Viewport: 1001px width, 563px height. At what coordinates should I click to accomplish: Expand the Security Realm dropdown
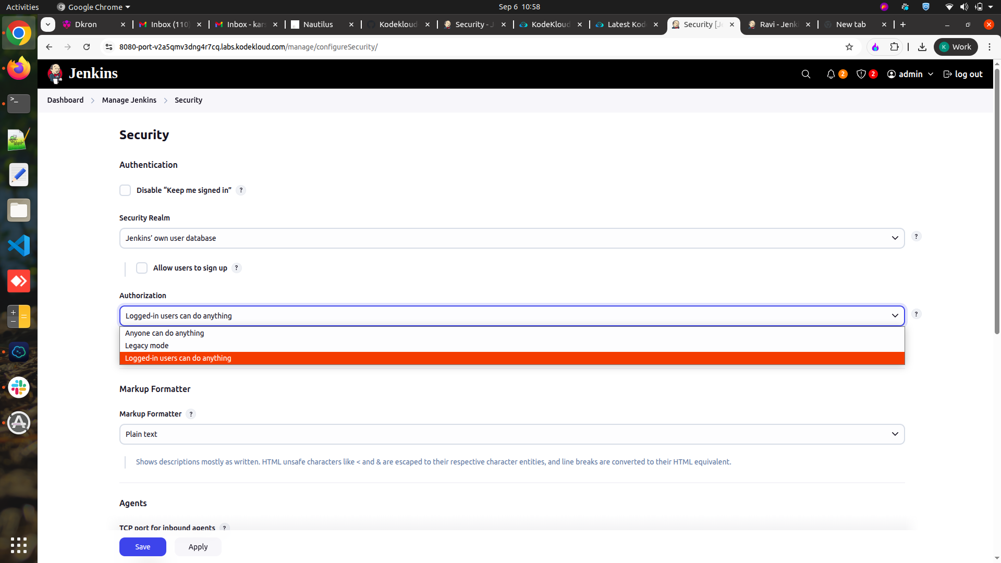click(511, 238)
